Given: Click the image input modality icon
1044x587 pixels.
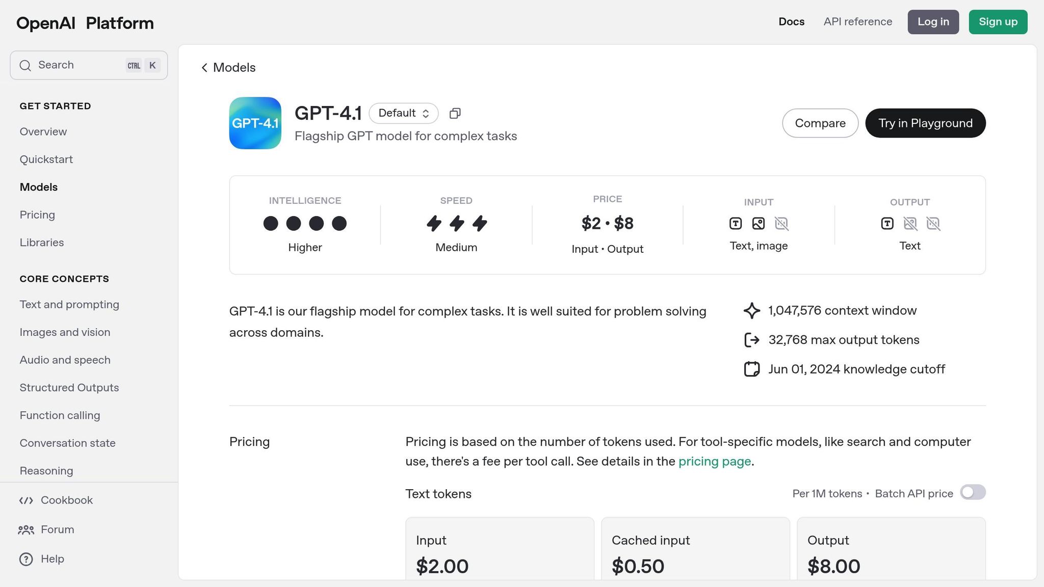Looking at the screenshot, I should [758, 223].
